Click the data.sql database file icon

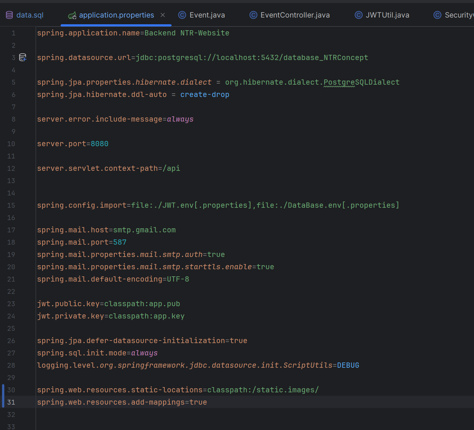(9, 15)
